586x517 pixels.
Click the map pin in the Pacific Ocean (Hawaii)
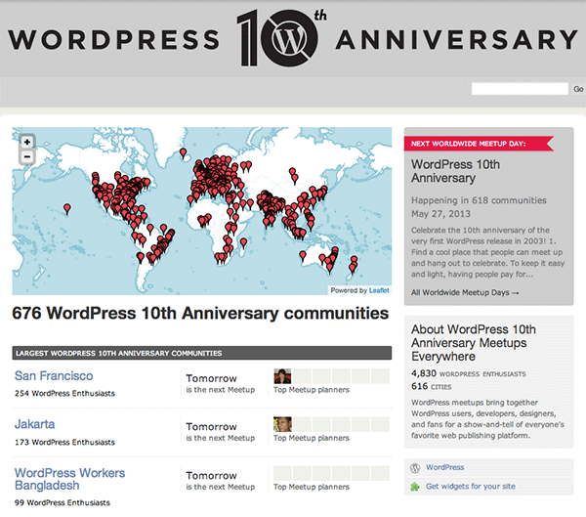(66, 209)
